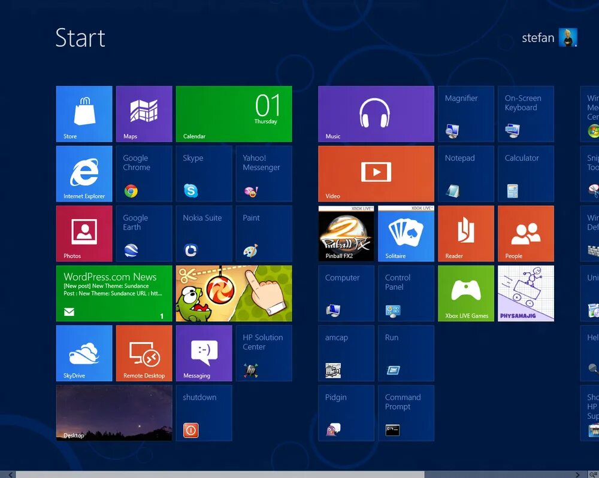The height and width of the screenshot is (478, 599).
Task: Click the scrollbar left arrow
Action: [x=10, y=474]
